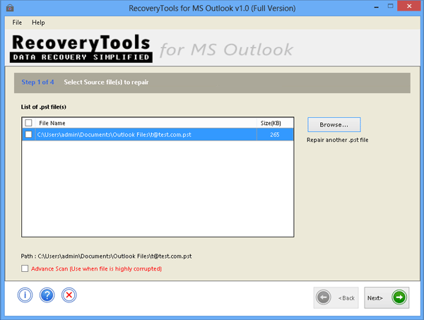Open the File menu
Screen dimensions: 424x320
(x=17, y=23)
